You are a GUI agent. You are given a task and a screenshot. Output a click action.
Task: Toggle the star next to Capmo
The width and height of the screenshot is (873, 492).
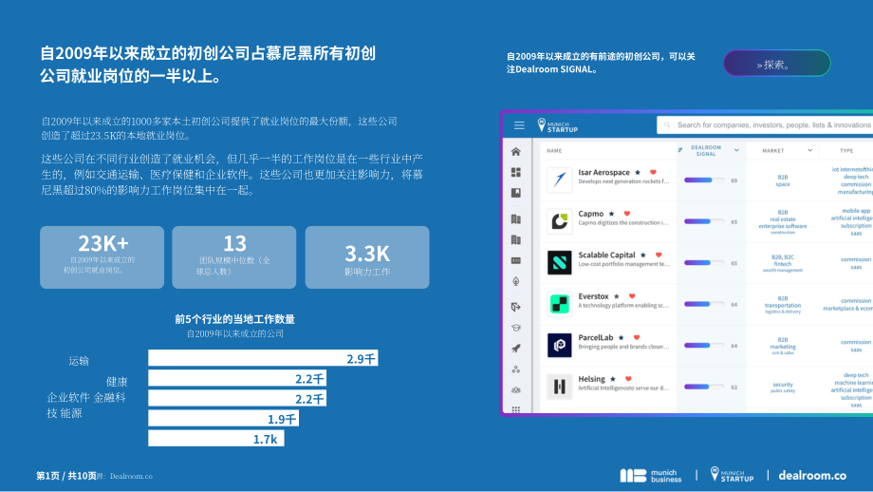611,214
